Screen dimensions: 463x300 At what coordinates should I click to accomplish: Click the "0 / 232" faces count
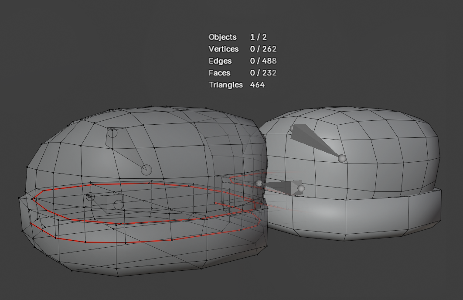point(263,73)
